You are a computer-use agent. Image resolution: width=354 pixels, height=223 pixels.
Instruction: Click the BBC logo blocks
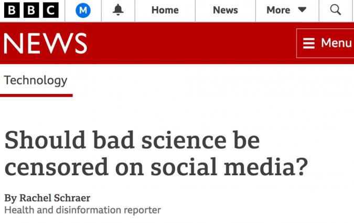coord(32,9)
